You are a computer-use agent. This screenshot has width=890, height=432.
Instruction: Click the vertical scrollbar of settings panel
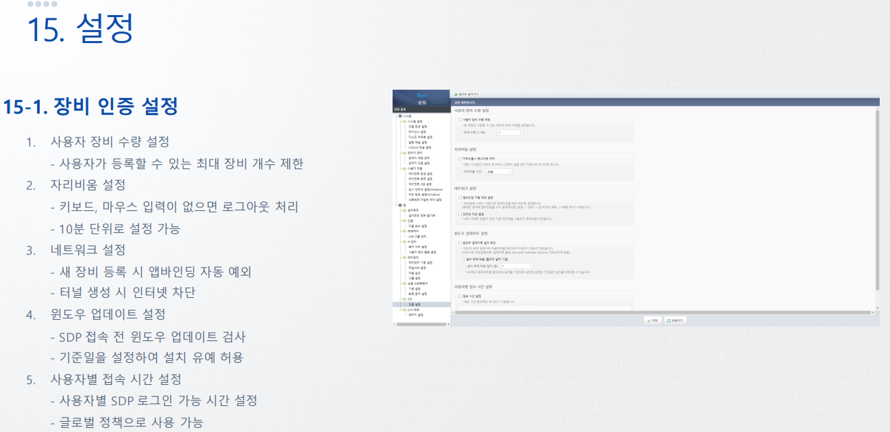[877, 205]
